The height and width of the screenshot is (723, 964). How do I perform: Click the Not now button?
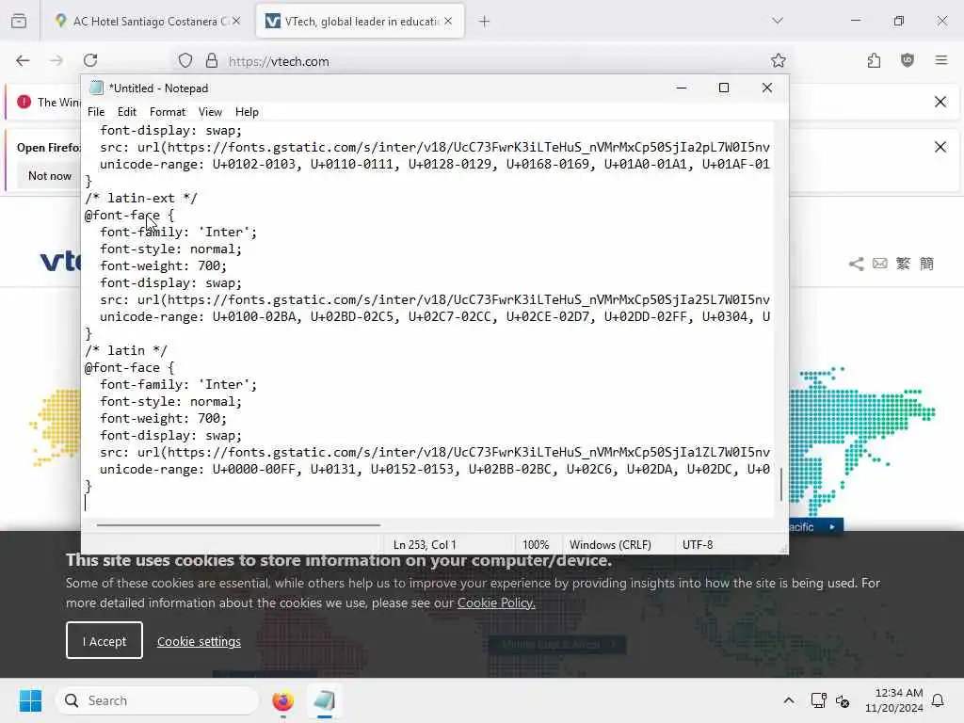(50, 176)
